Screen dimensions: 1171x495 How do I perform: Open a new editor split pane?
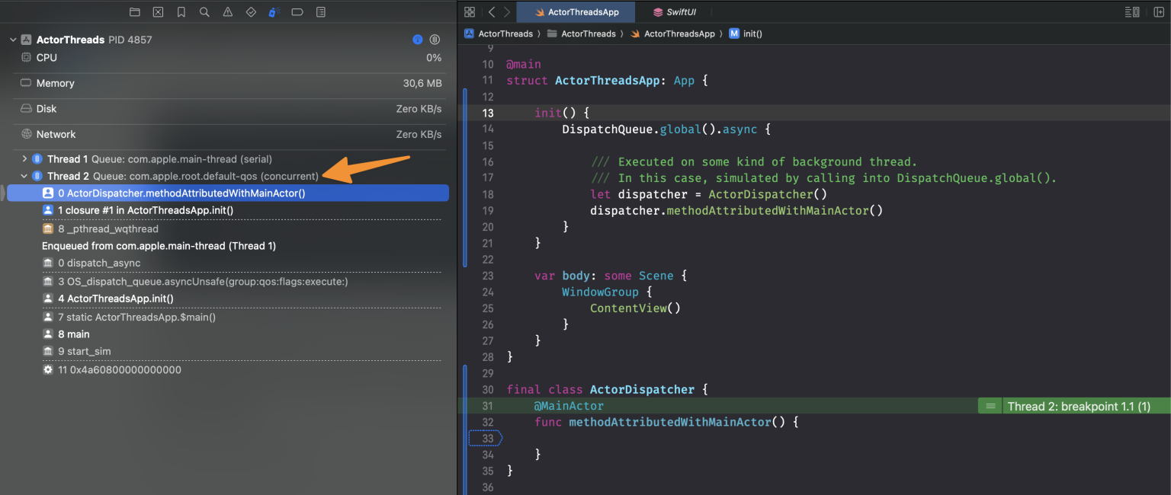pos(1160,11)
